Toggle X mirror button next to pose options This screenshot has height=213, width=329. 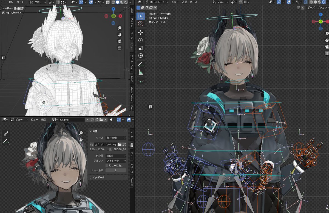(x=302, y=8)
